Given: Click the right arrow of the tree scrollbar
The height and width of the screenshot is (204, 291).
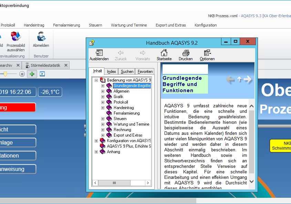Looking at the screenshot, I should tap(148, 183).
